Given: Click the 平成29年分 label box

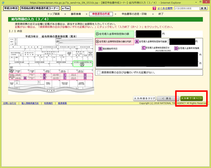Looking at the screenshot, I should [11, 8].
